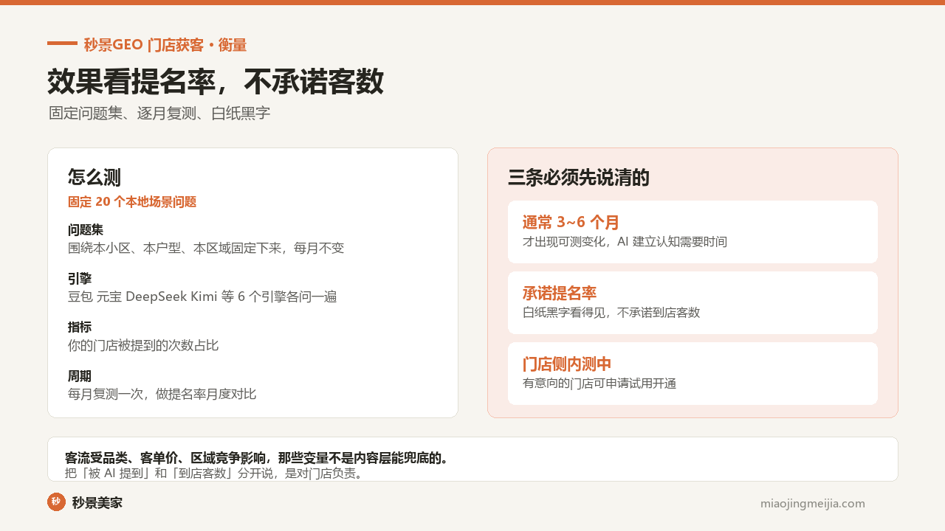Click the 指标 label

point(80,327)
